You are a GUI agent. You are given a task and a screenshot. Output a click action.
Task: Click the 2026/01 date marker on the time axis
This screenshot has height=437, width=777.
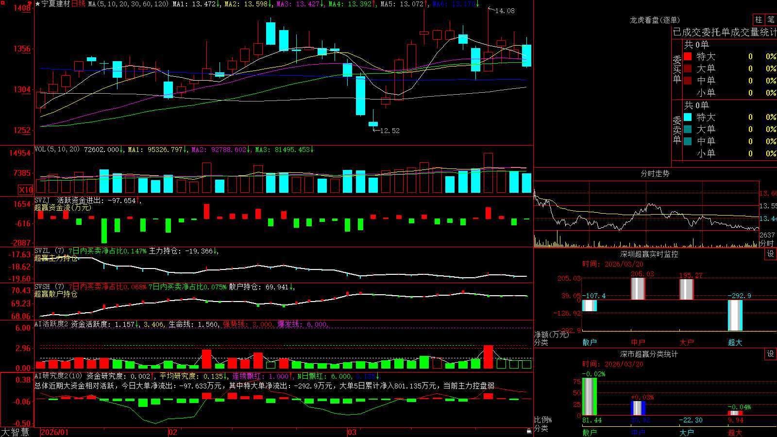(x=55, y=432)
